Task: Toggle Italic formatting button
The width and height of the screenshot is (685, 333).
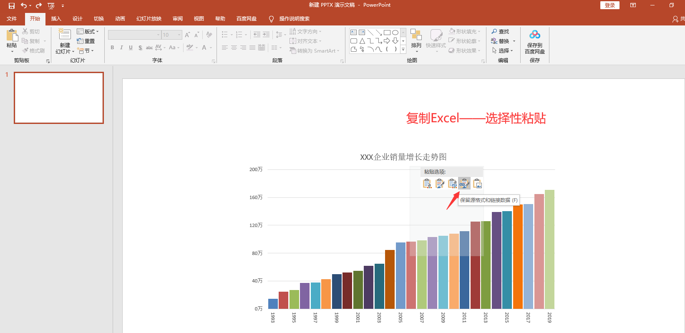Action: point(121,48)
